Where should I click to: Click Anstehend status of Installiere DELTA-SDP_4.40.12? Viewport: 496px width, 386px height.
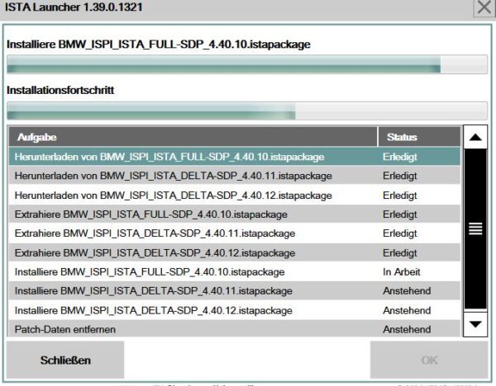pos(407,311)
